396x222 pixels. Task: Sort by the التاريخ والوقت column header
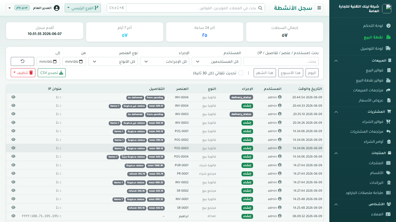pos(310,89)
